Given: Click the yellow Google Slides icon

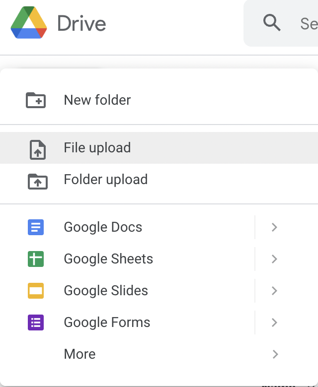Looking at the screenshot, I should (36, 291).
